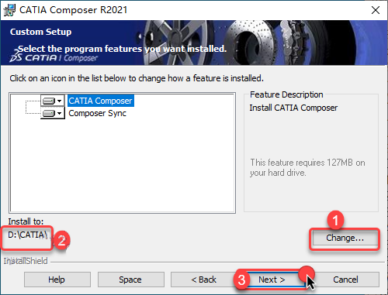The height and width of the screenshot is (295, 388).
Task: Click the InstallShield label
Action: pos(26,261)
